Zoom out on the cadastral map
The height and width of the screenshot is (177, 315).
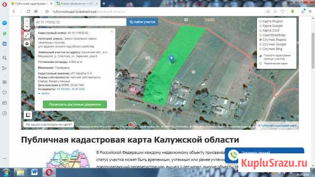pyautogui.click(x=27, y=27)
